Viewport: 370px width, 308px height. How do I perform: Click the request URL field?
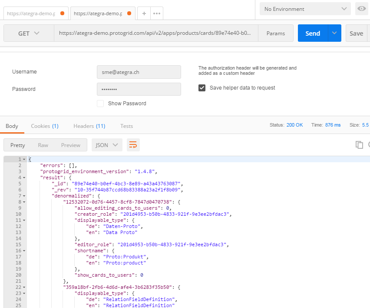(x=156, y=33)
